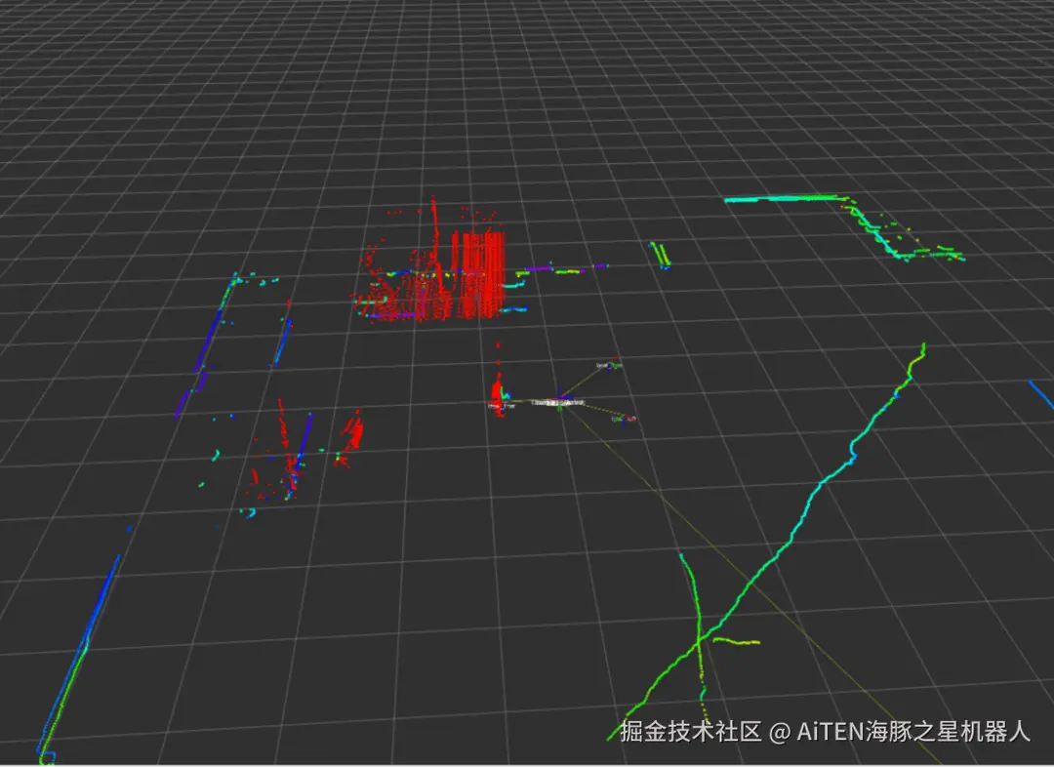Select the lower-right TF frame marker
Screen dimensions: 1054x767
pyautogui.click(x=625, y=419)
